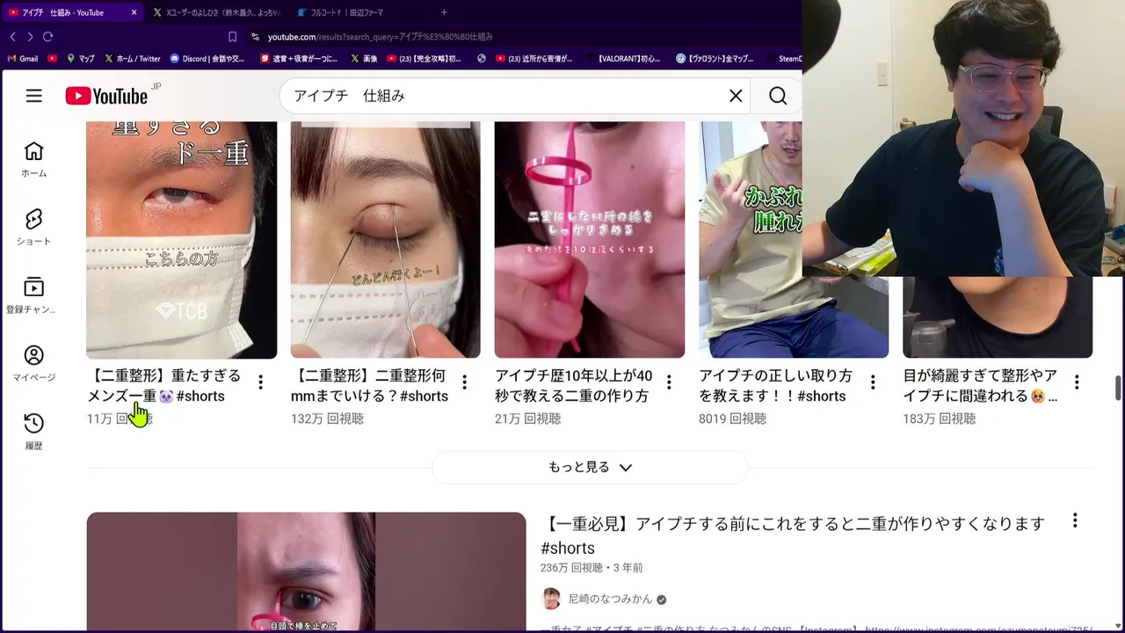Click the bookmark icon in the address bar

click(232, 37)
